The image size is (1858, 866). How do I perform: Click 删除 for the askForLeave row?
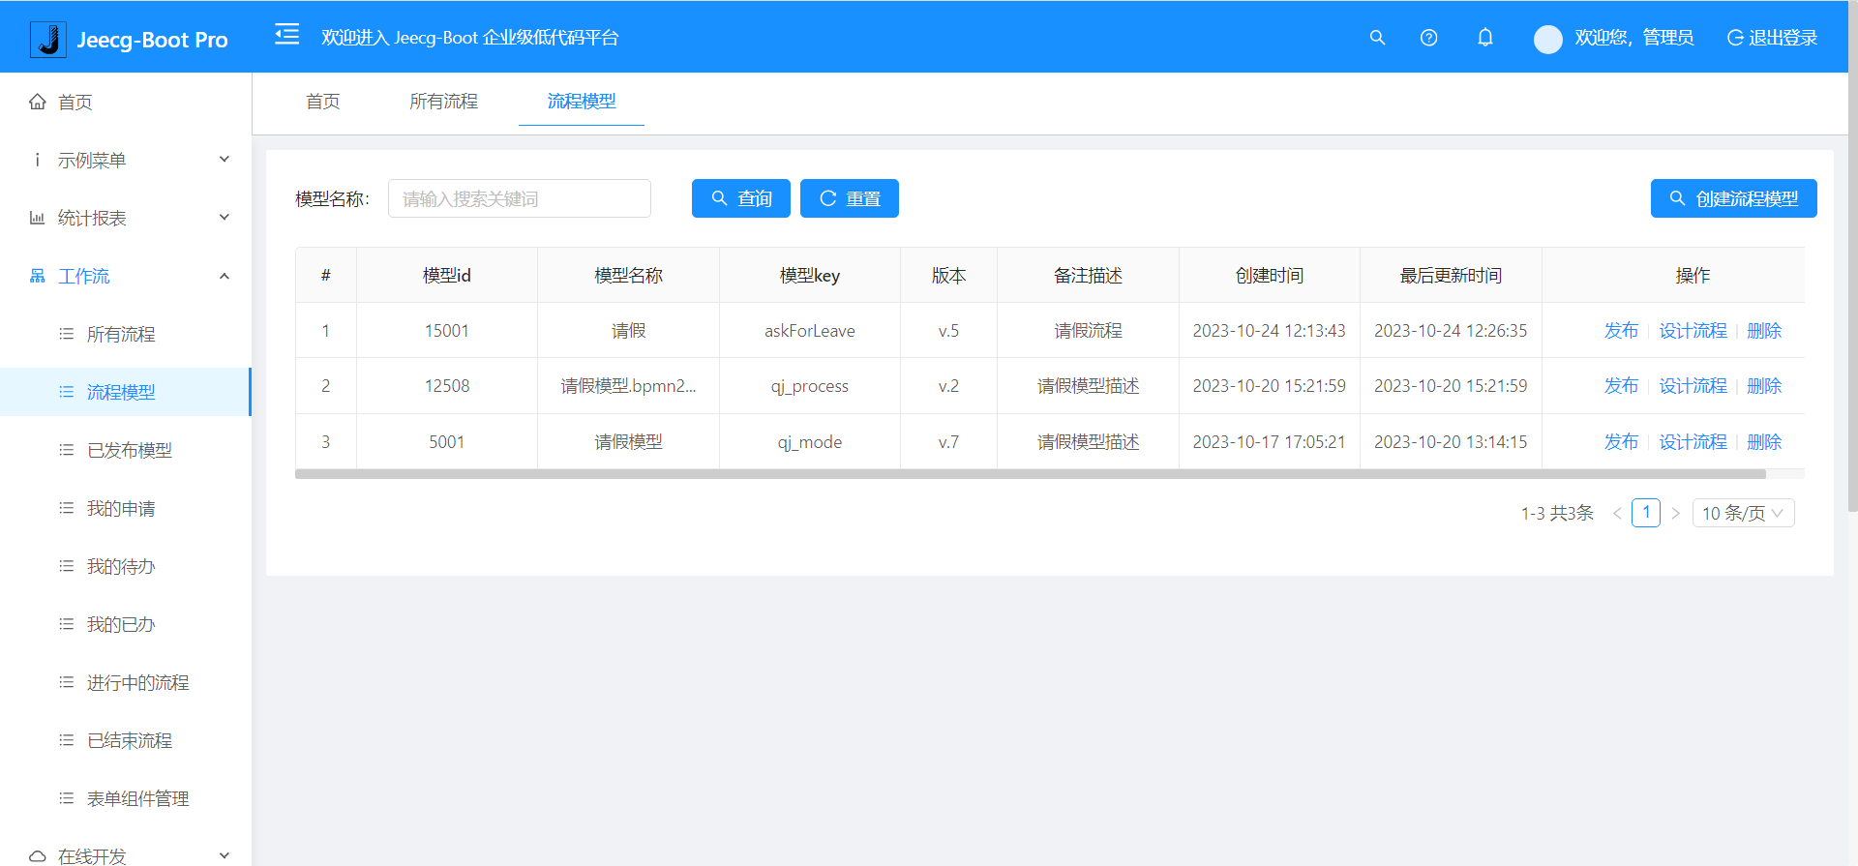pos(1765,331)
